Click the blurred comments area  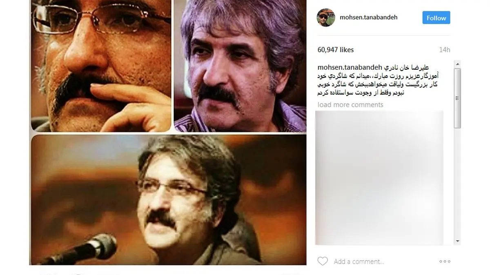click(379, 177)
